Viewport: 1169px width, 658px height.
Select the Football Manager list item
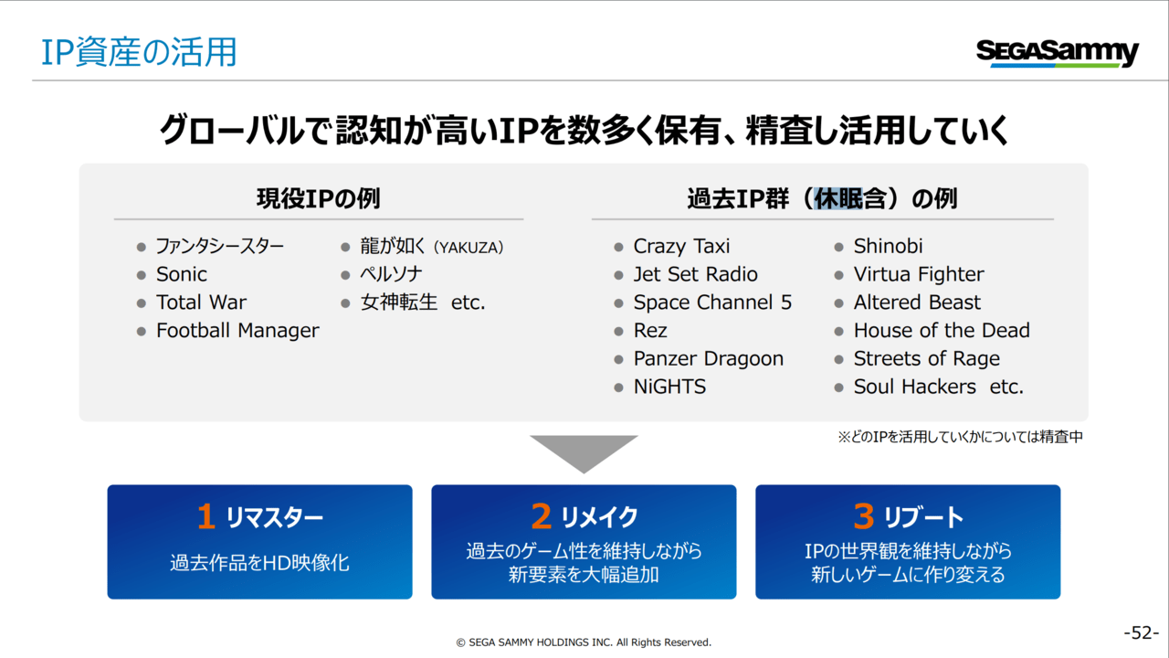tap(237, 331)
